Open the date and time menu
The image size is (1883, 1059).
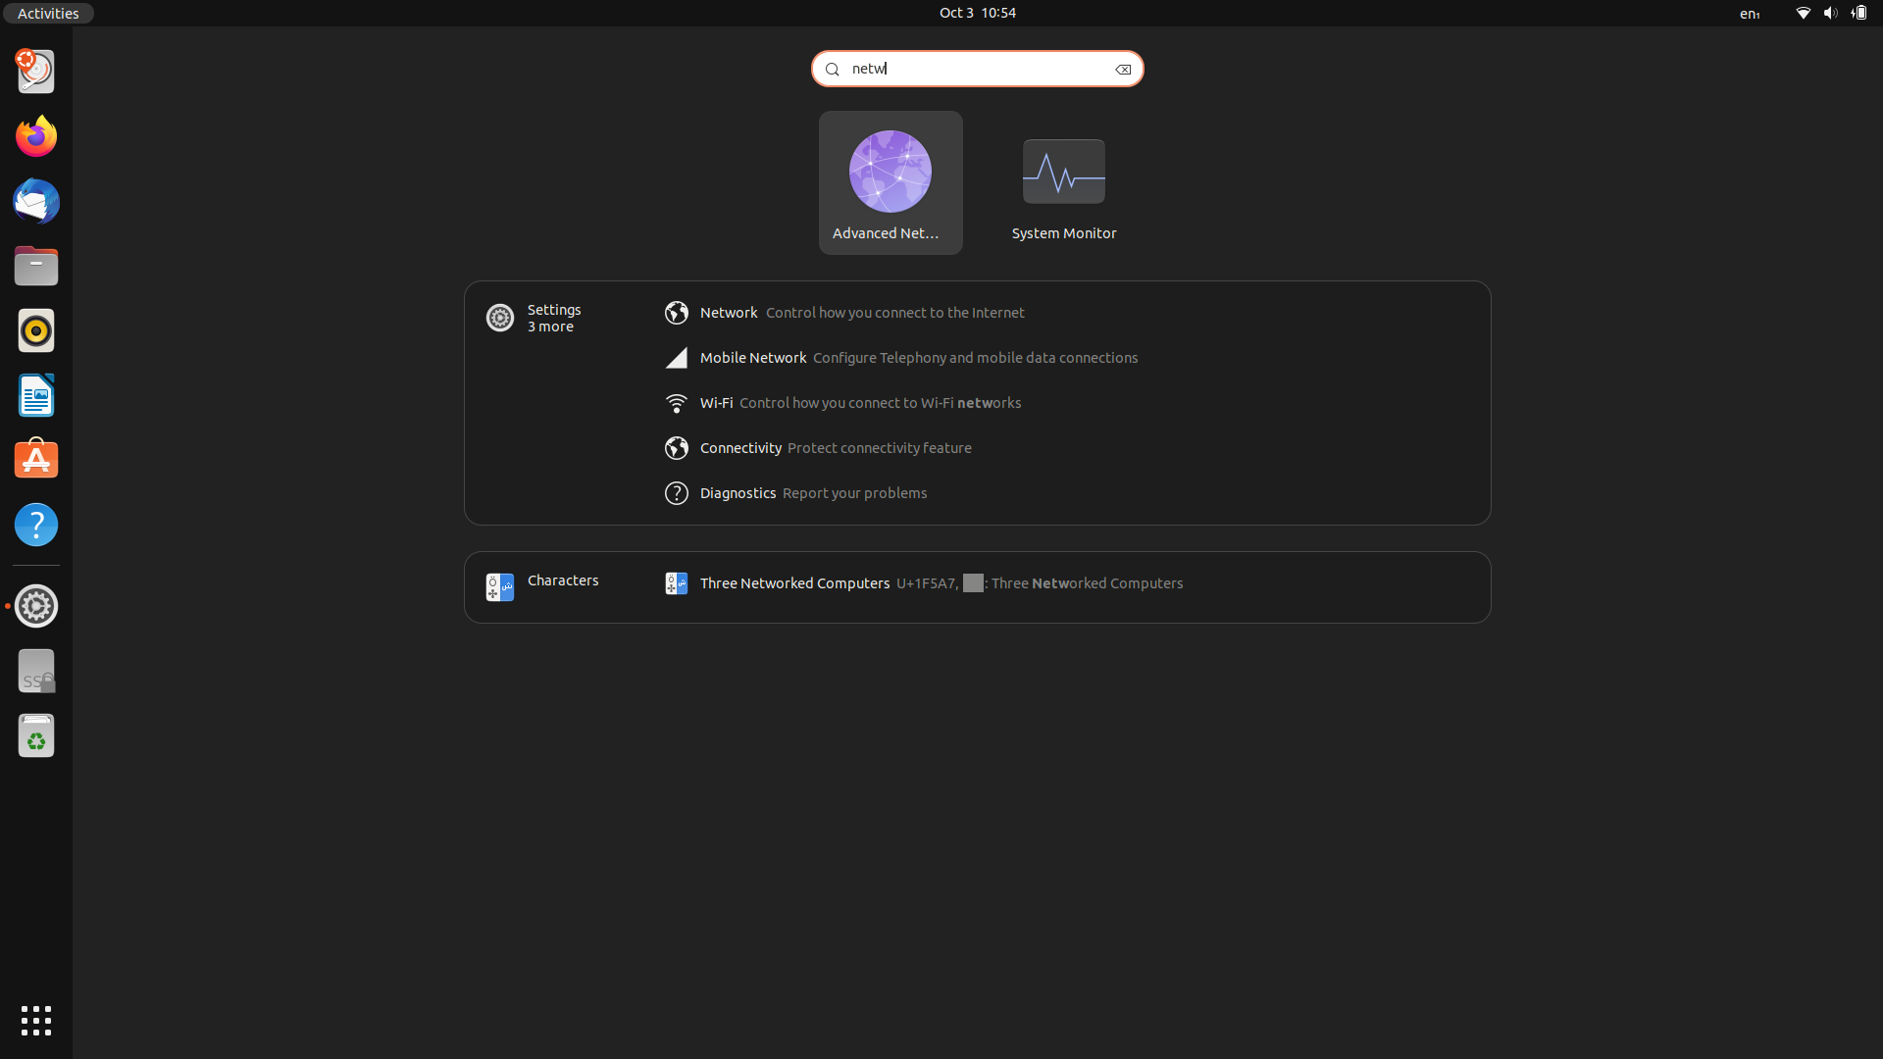[x=977, y=13]
